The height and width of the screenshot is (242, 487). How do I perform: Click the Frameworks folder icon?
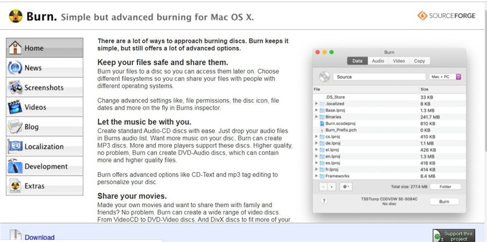pyautogui.click(x=322, y=176)
